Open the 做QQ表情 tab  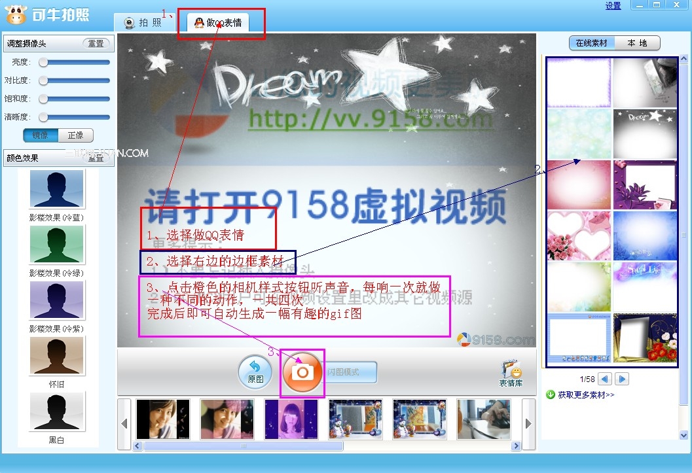219,22
